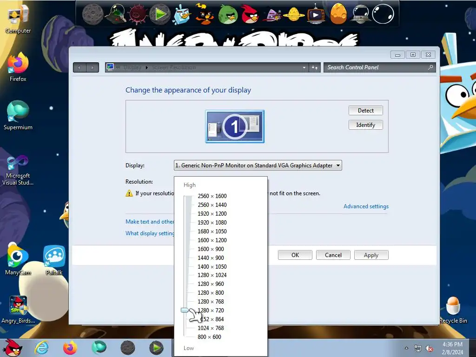
Task: Select 800 × 600 resolution
Action: tap(209, 337)
